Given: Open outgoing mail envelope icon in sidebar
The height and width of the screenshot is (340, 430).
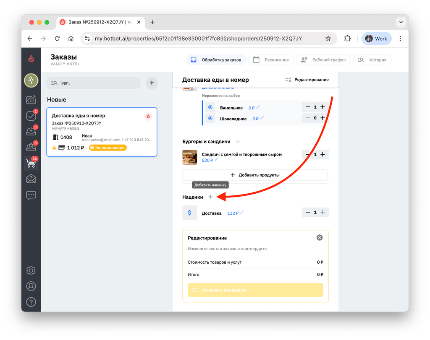Looking at the screenshot, I should (x=31, y=179).
